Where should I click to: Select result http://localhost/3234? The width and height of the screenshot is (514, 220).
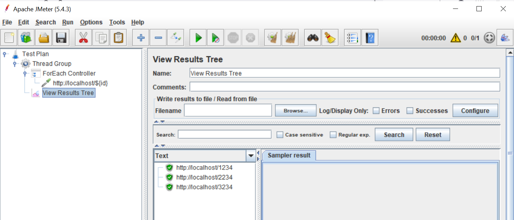[x=204, y=187]
